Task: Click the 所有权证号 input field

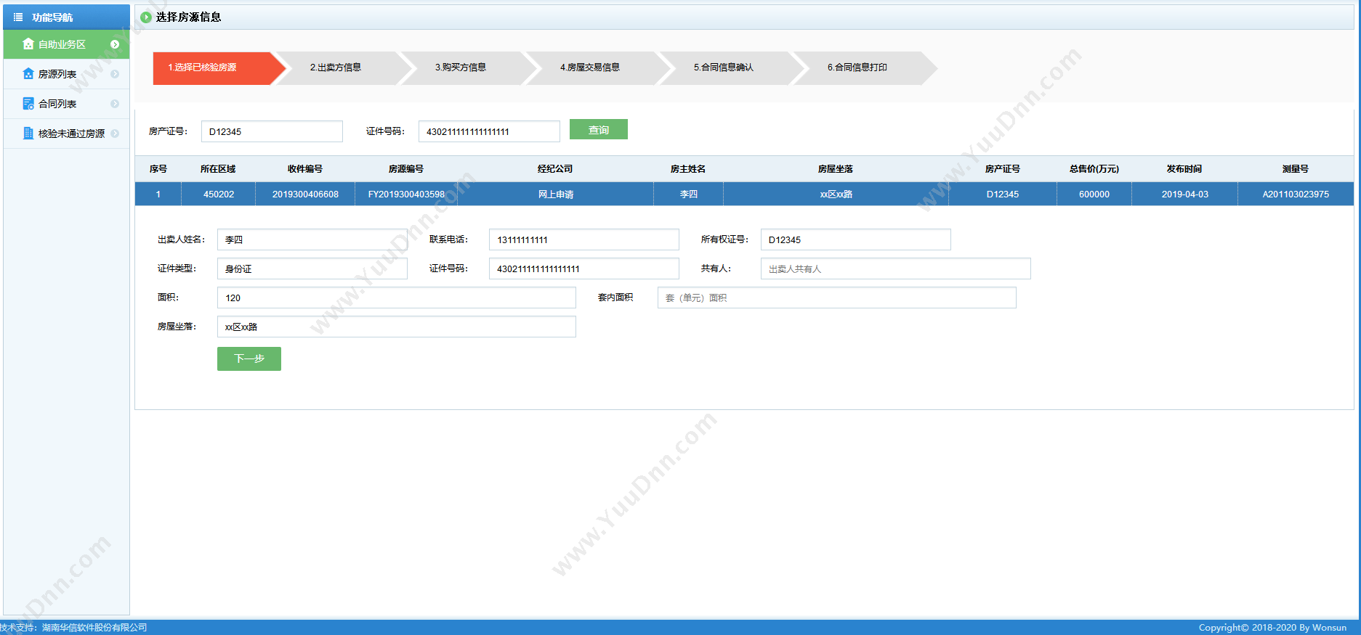Action: coord(856,239)
